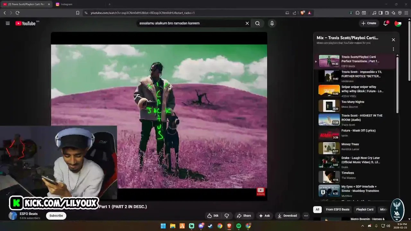Open Brave VPN shield icon
The image size is (411, 231).
(x=400, y=13)
